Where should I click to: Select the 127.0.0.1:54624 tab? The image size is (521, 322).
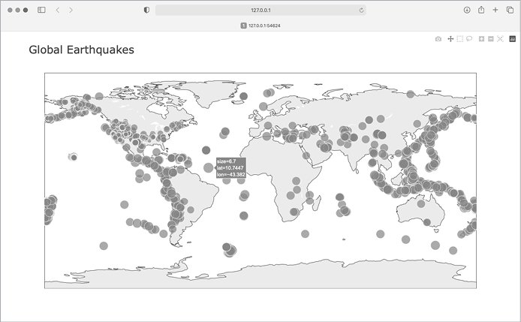(x=260, y=25)
